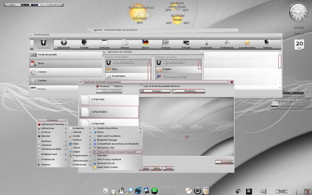Image resolution: width=312 pixels, height=195 pixels.
Task: Select Fuentes in the Apariencia list
Action: (66, 80)
